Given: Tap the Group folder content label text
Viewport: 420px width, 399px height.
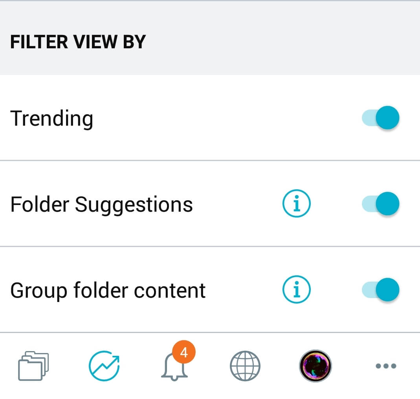Looking at the screenshot, I should pyautogui.click(x=108, y=291).
